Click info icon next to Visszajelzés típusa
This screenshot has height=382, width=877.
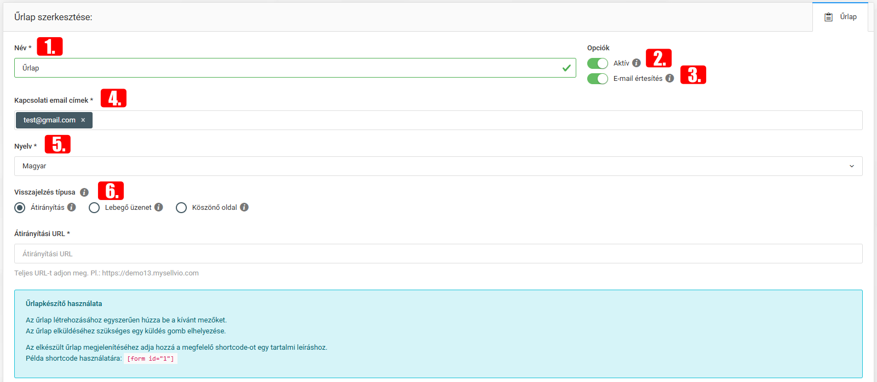[x=84, y=192]
